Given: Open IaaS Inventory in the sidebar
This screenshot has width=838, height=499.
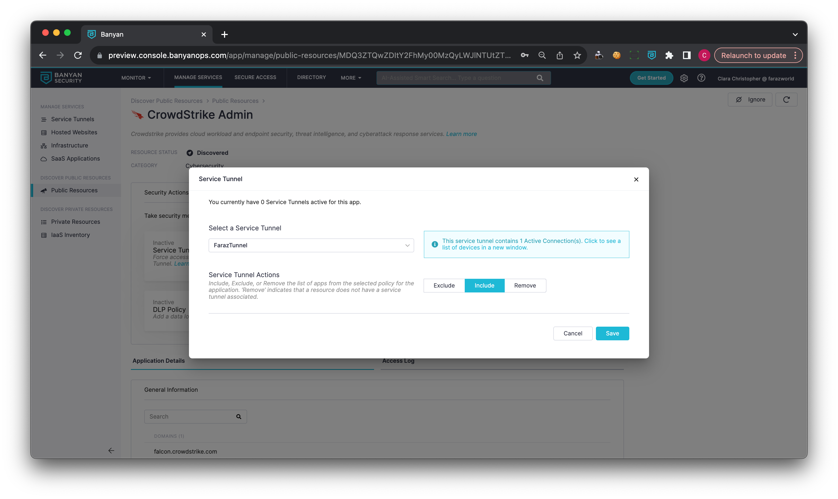Looking at the screenshot, I should pyautogui.click(x=70, y=235).
